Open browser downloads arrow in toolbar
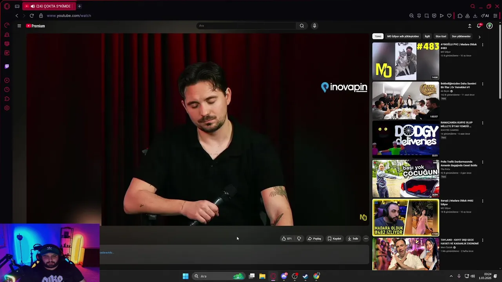 coord(475,16)
